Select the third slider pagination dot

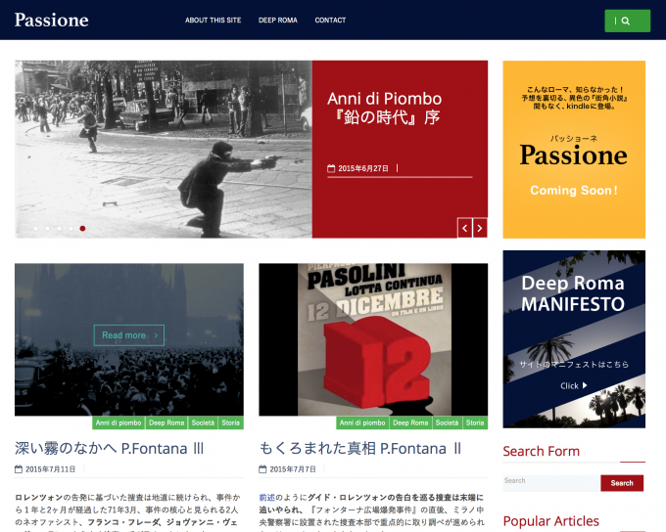click(x=59, y=228)
